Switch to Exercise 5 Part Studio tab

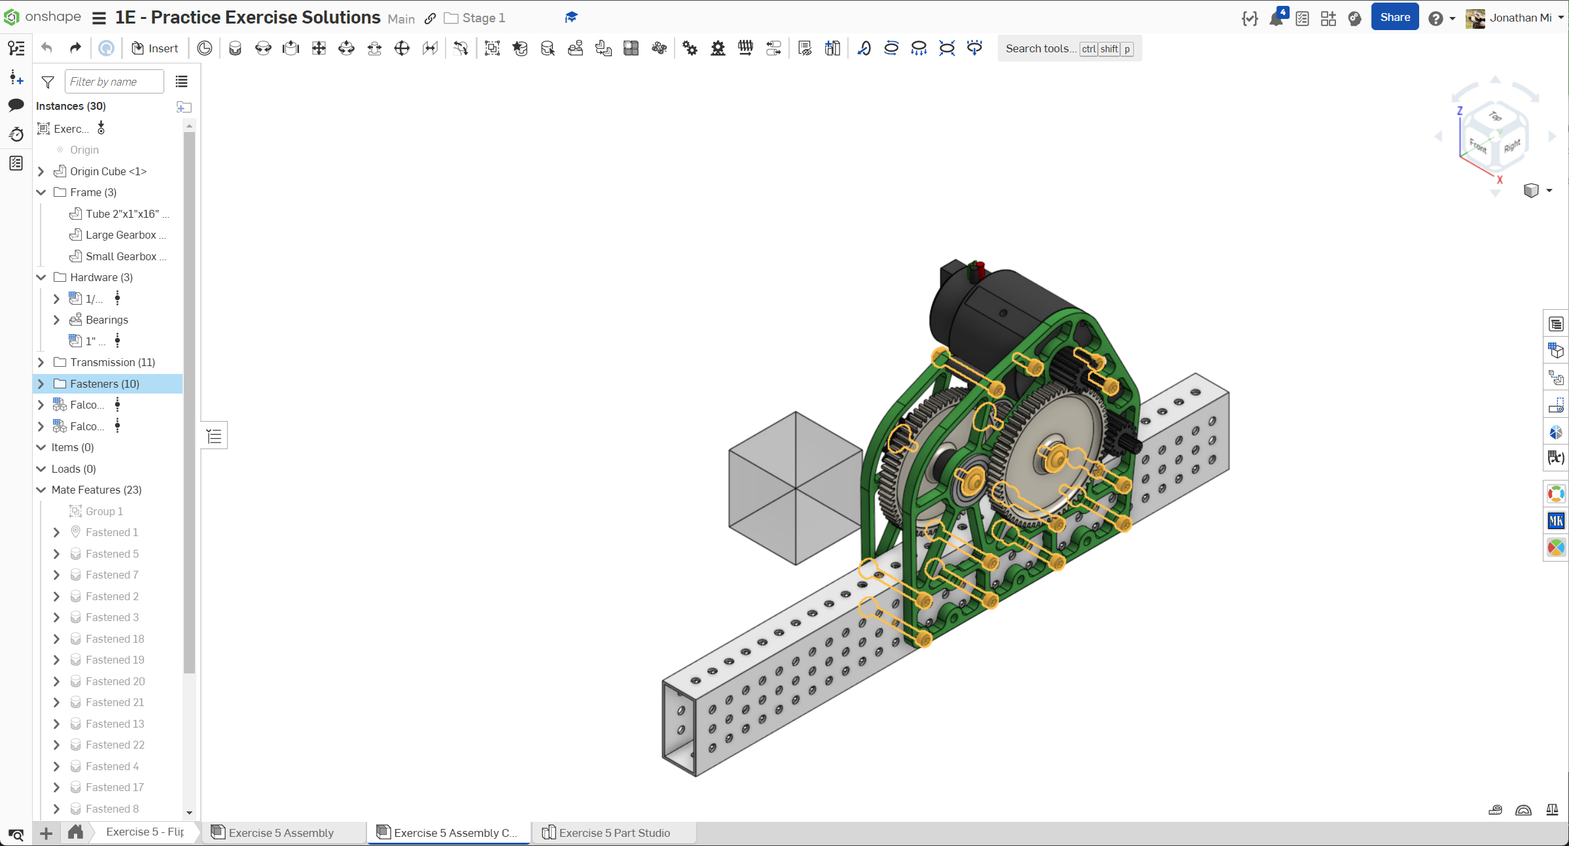[614, 833]
